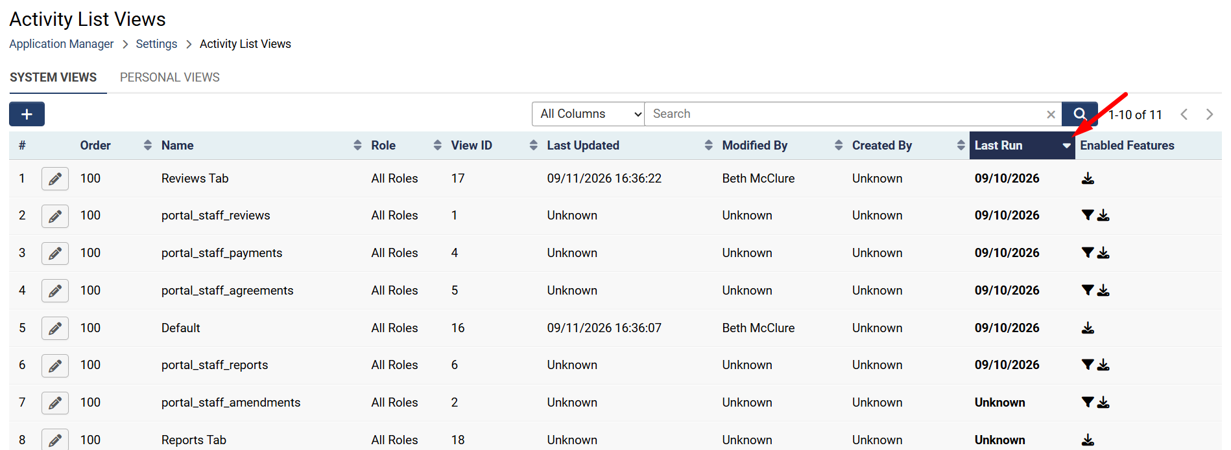Edit the portal_staff_reports view

tap(55, 365)
